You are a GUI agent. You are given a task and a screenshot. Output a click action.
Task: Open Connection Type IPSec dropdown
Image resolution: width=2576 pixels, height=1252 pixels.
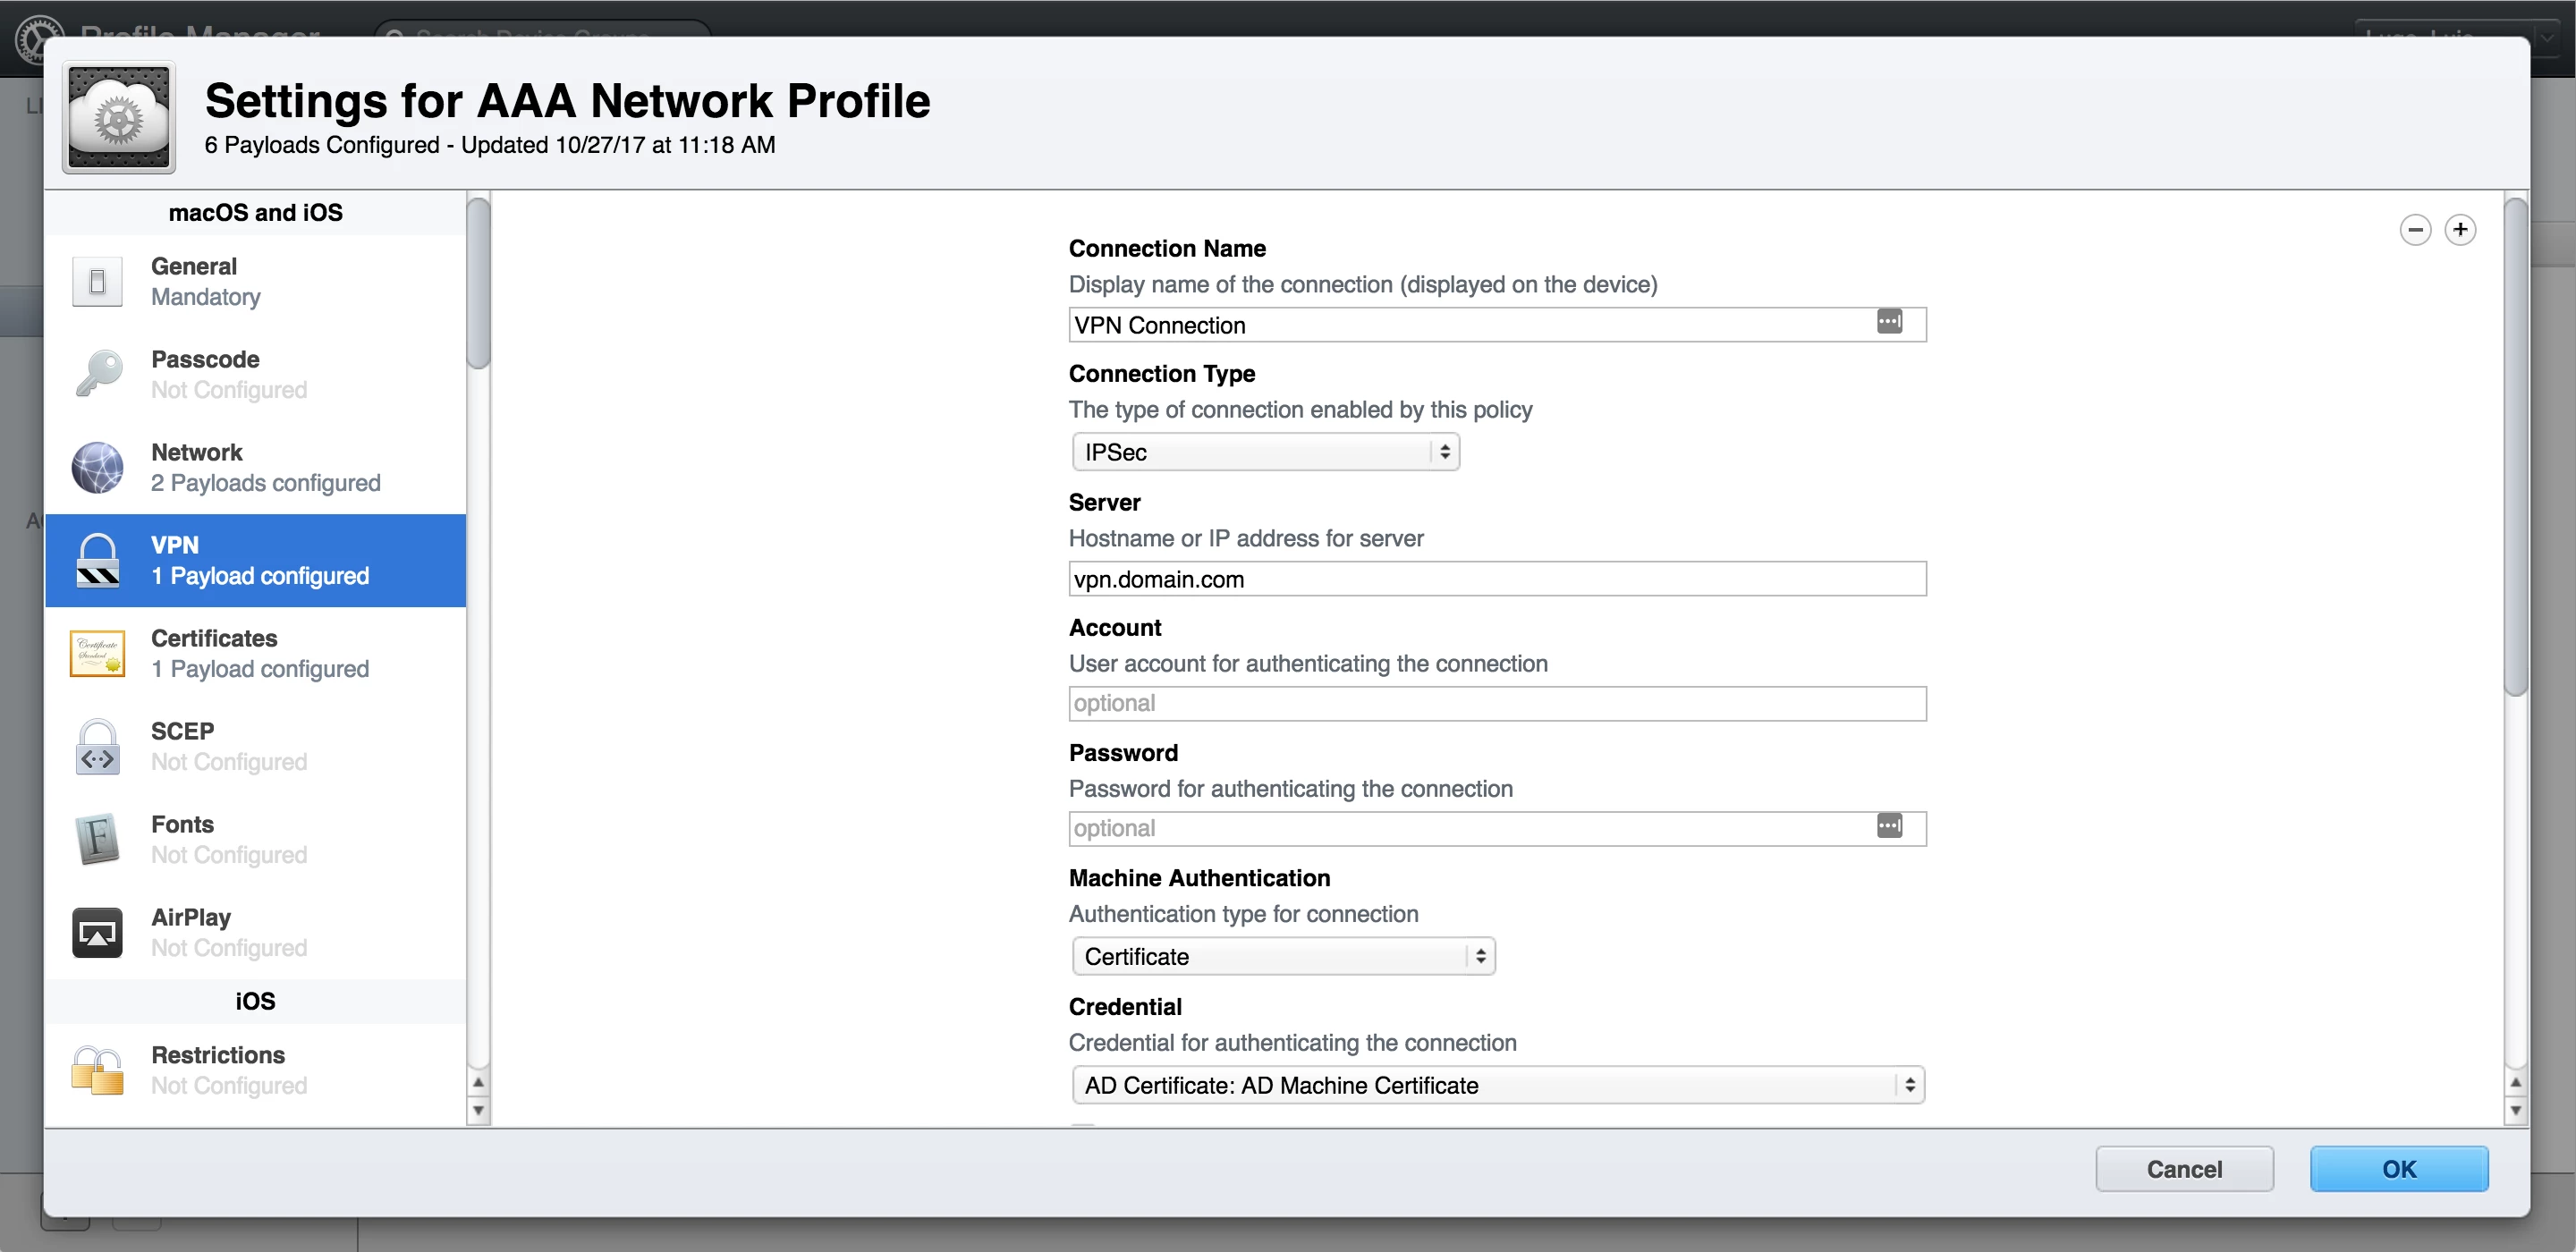pos(1265,452)
